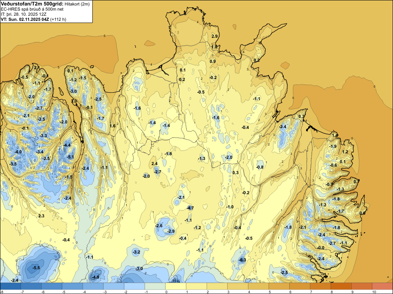Click the orange legend swatch between 6 and 7
The image size is (393, 294).
point(300,286)
